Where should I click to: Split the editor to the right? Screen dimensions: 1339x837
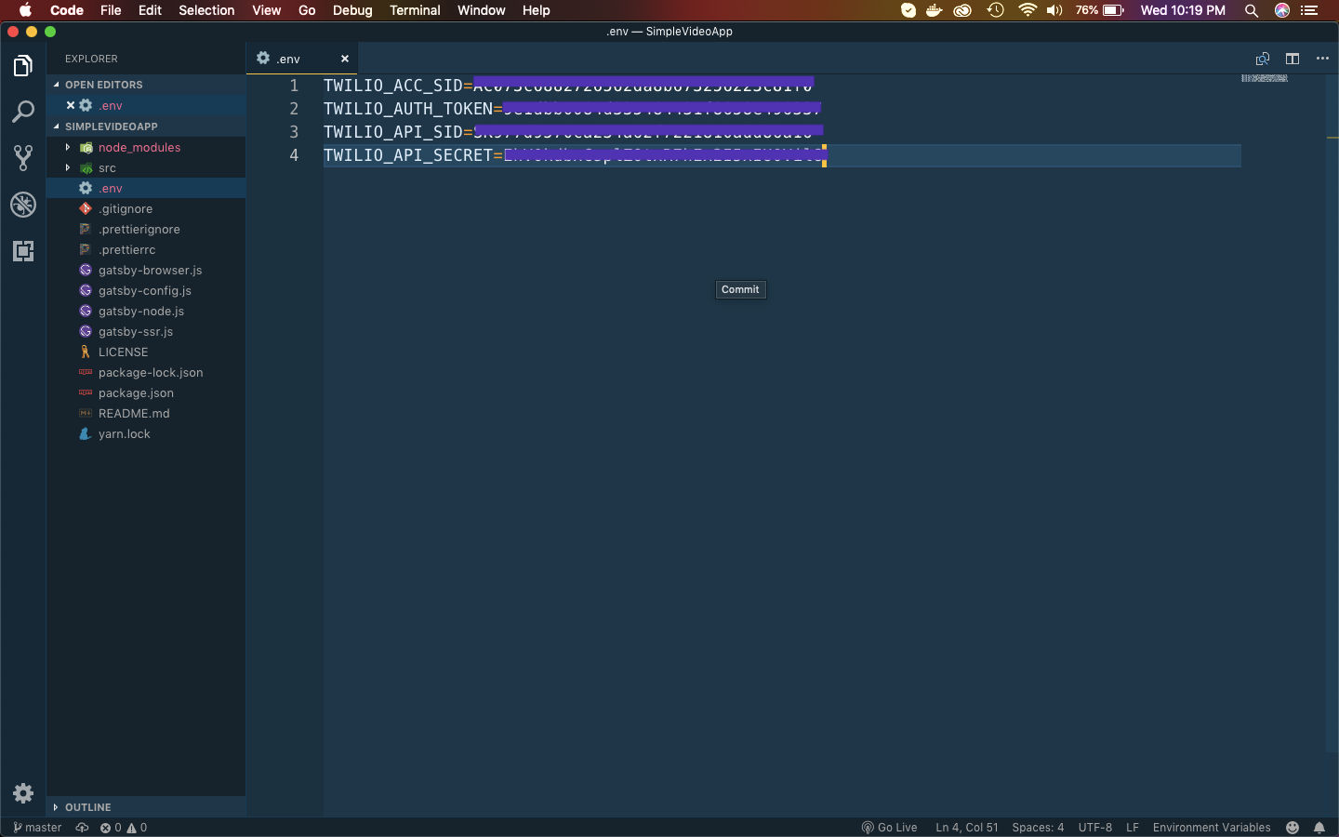coord(1293,59)
